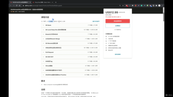Expand the Git Basic section
This screenshot has width=173, height=97.
point(70,25)
